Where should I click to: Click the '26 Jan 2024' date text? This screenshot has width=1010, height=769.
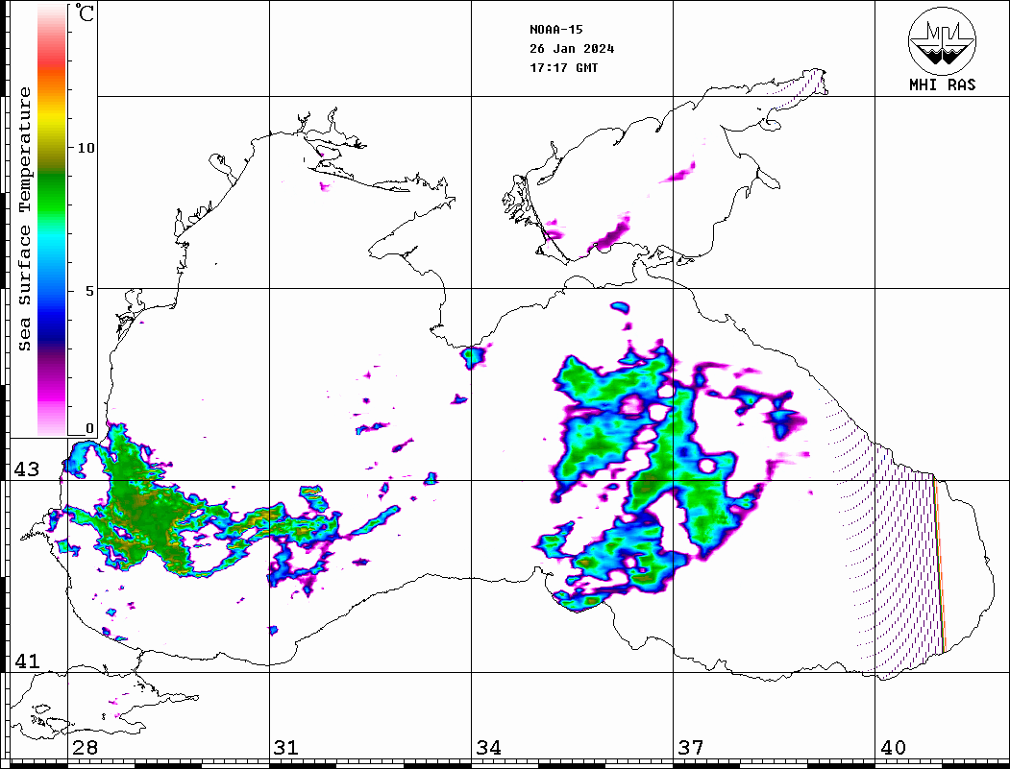[572, 49]
